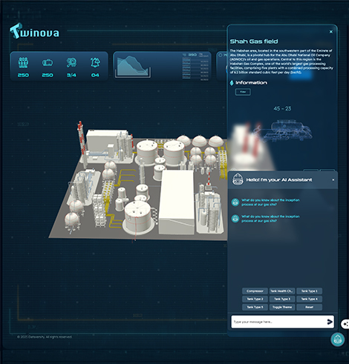
Task: Click the Twinova logo
Action: (x=34, y=31)
